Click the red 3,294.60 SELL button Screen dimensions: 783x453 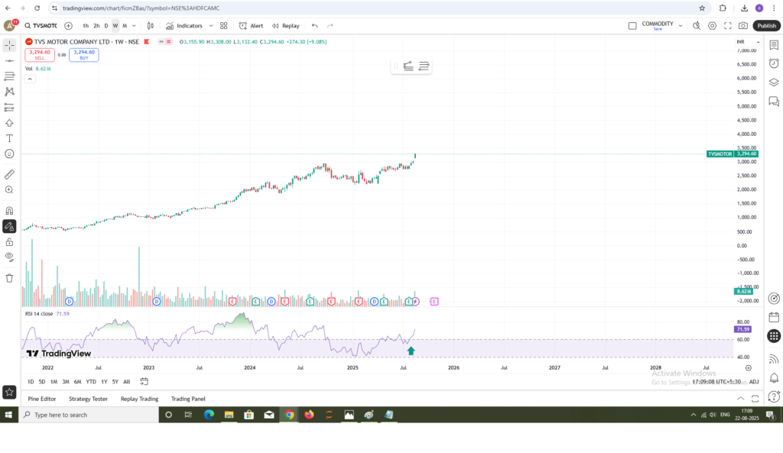click(40, 54)
